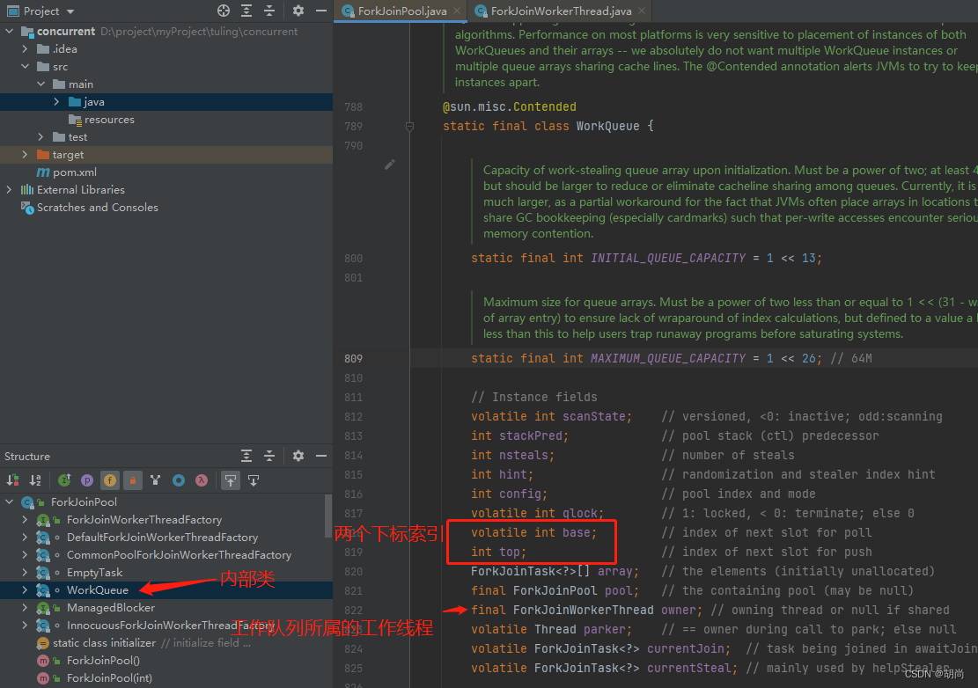Viewport: 978px width, 688px height.
Task: Collapse the ForkJoinPool node in Structure
Action: [x=10, y=501]
